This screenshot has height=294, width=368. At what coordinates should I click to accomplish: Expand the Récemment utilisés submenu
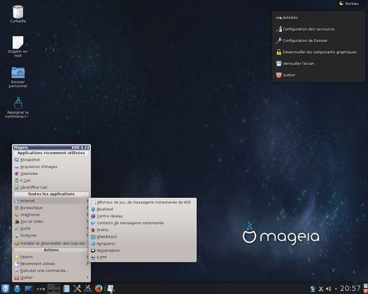coord(51,263)
